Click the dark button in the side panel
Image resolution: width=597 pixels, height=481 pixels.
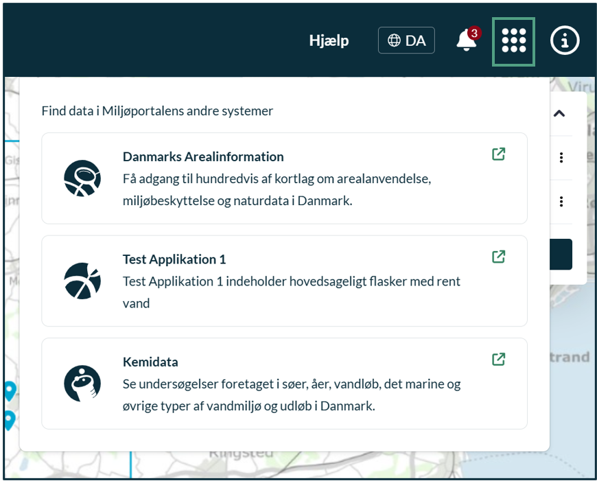click(561, 255)
